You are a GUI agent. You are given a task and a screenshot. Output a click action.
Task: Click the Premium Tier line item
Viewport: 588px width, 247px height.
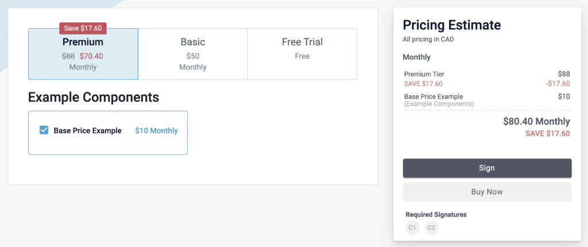487,74
